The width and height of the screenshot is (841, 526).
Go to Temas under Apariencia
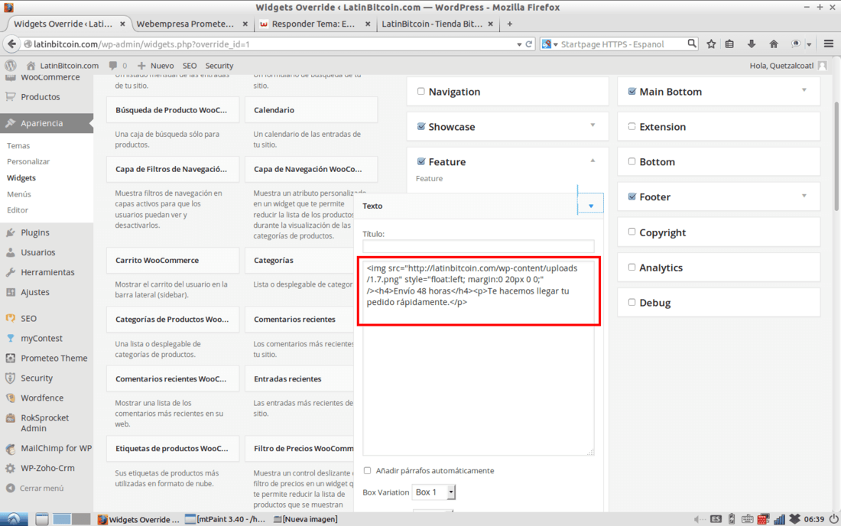(x=18, y=146)
